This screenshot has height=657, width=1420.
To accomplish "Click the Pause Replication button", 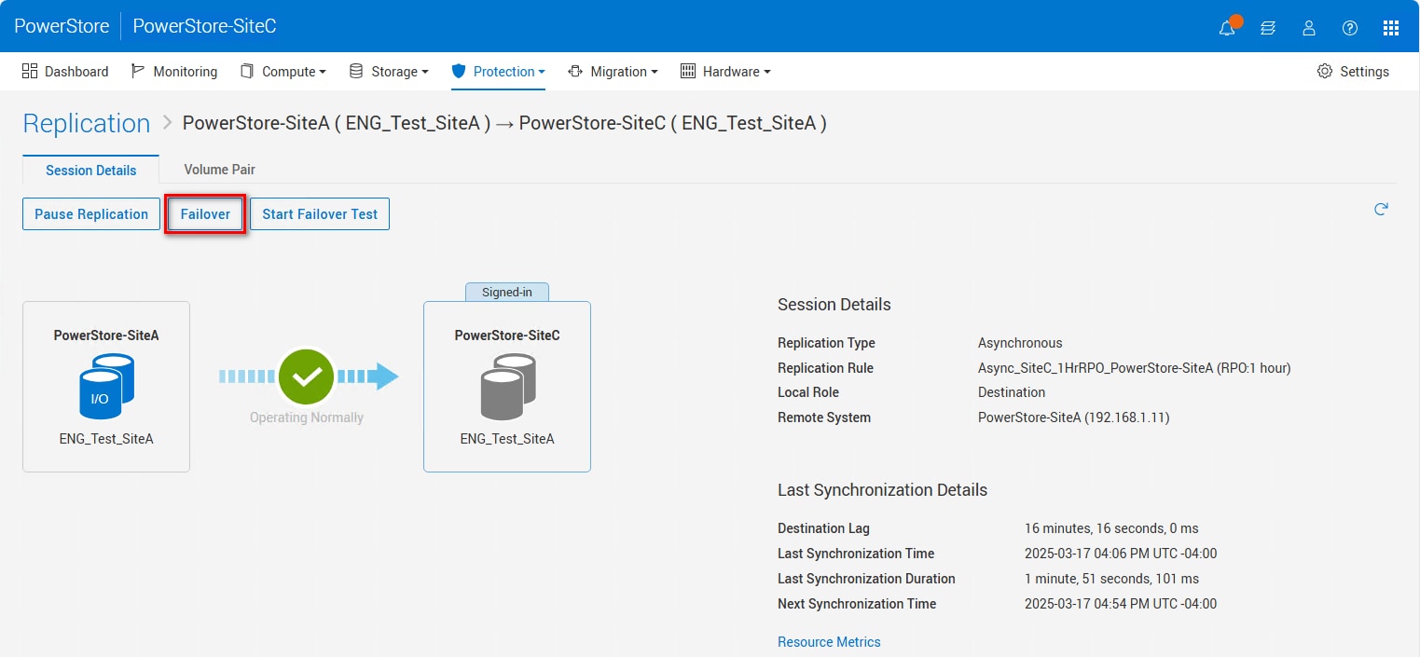I will [x=91, y=213].
